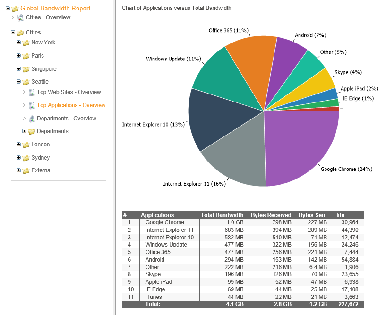Click the External folder icon

26,170
